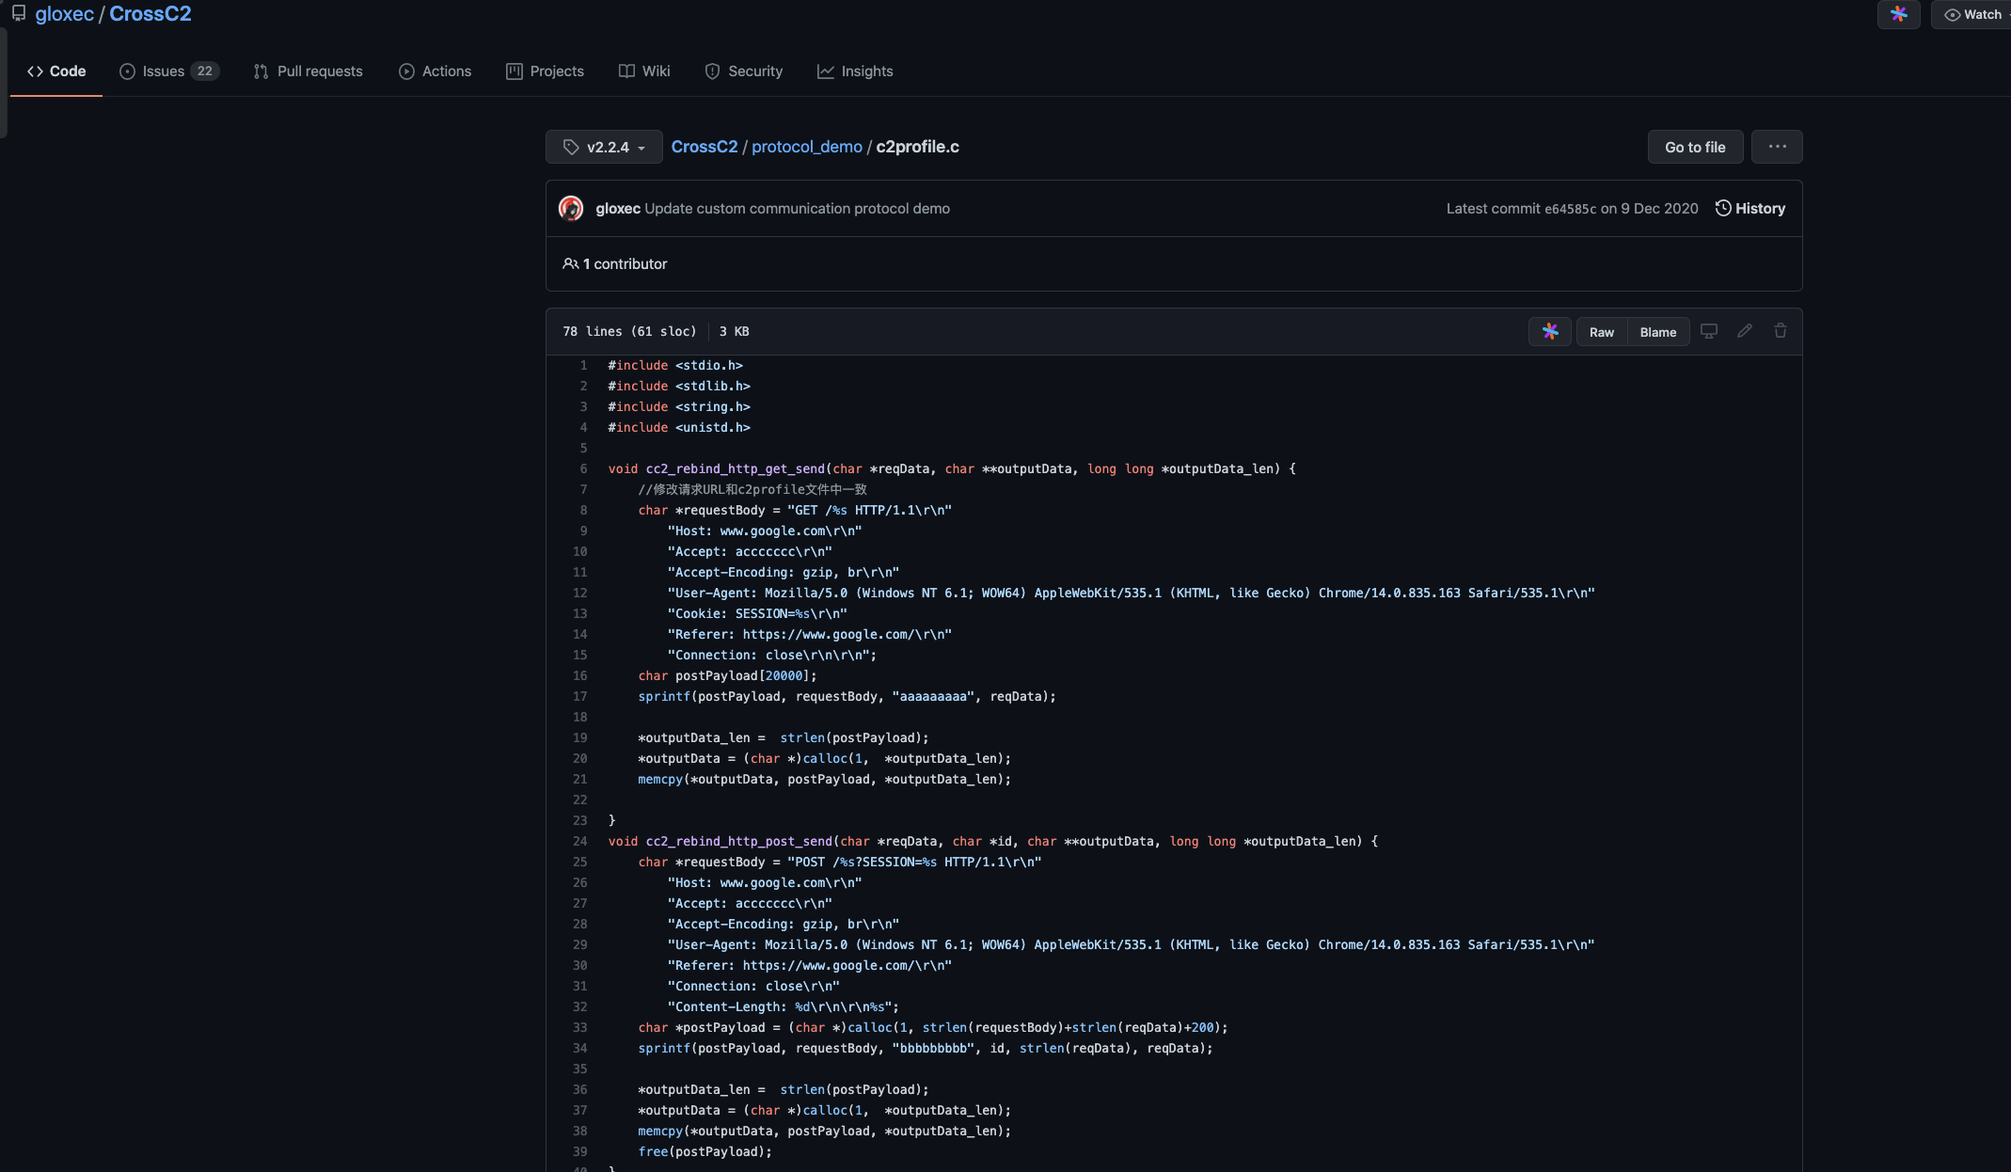2011x1172 pixels.
Task: Click the Go to file button
Action: coord(1695,147)
